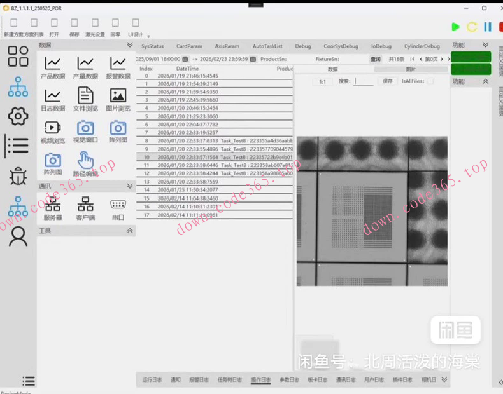The width and height of the screenshot is (503, 394).
Task: Click the bug debug sidebar icon
Action: [x=18, y=177]
